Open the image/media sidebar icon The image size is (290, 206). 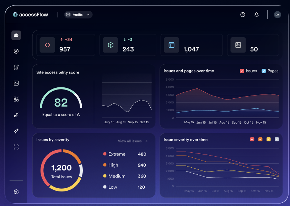coord(16,83)
